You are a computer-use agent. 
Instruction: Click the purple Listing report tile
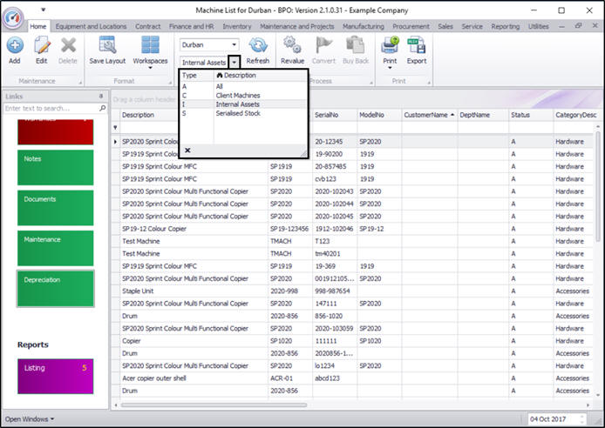click(55, 377)
